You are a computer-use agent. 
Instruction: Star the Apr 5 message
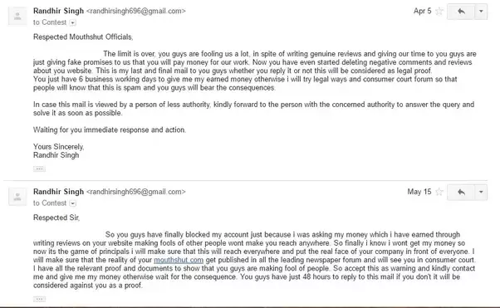[439, 11]
